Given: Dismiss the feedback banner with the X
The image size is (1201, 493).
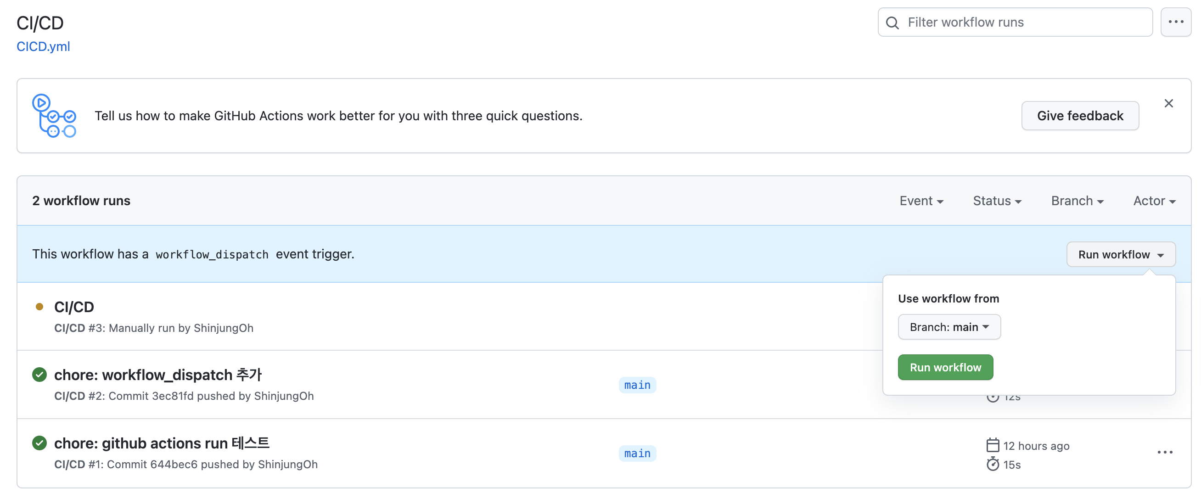Looking at the screenshot, I should pos(1168,103).
